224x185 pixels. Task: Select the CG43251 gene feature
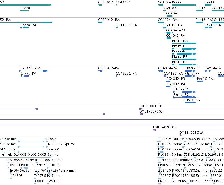coord(116,5)
